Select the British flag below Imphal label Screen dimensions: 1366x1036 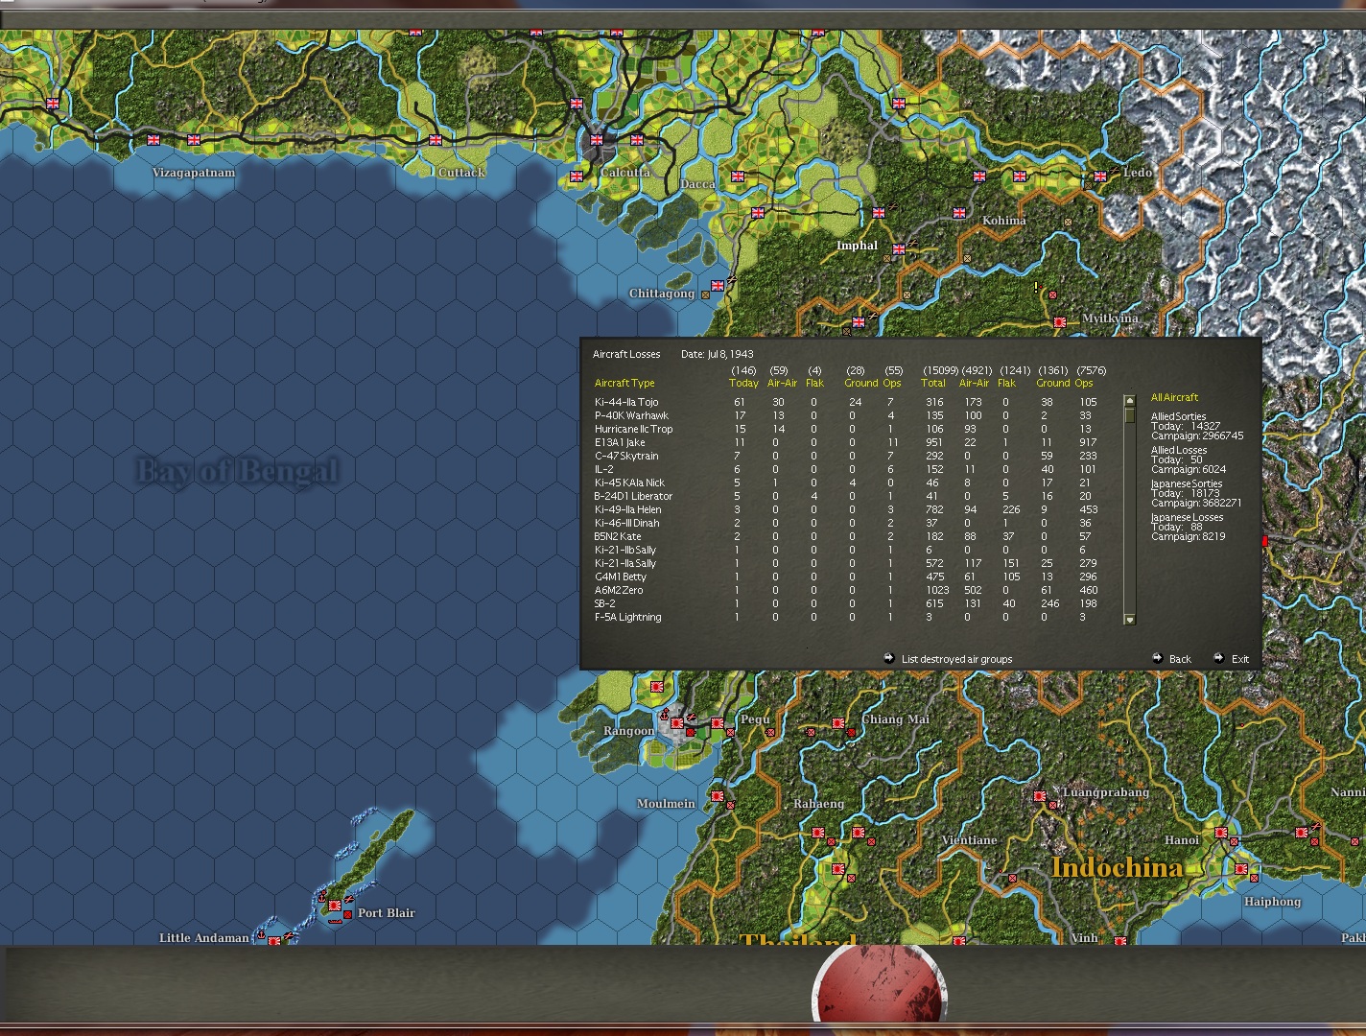[x=899, y=250]
